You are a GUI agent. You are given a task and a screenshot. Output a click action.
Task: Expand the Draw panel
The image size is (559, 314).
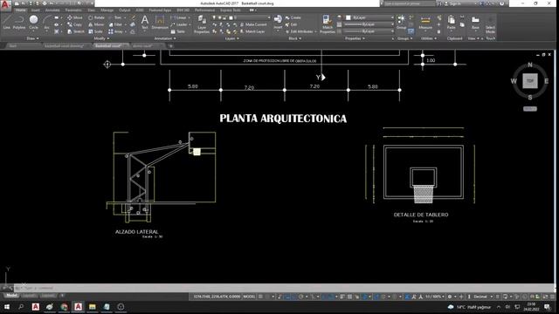tap(32, 38)
